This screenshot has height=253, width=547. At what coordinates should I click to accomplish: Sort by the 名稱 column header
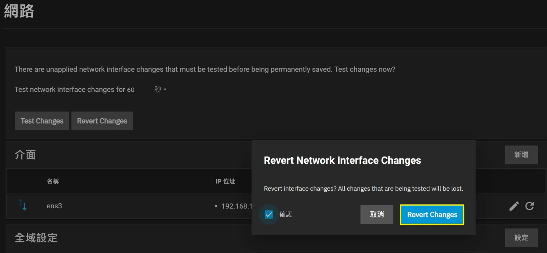(53, 181)
